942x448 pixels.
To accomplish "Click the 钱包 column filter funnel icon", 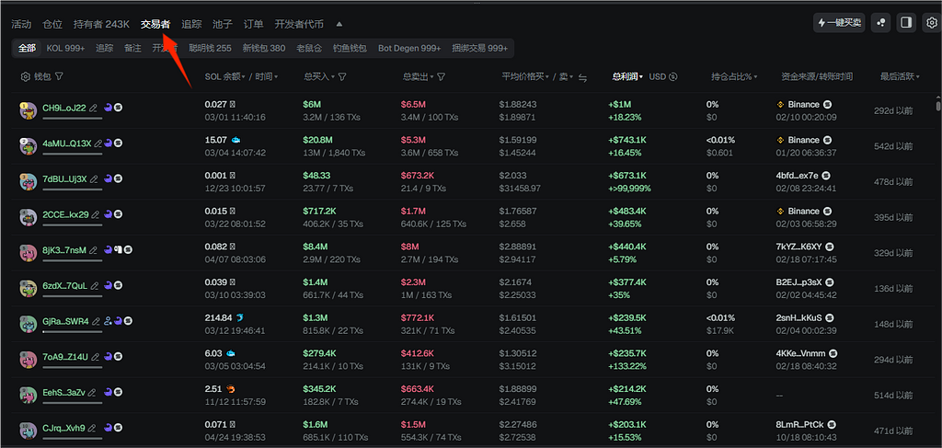I will tap(59, 77).
